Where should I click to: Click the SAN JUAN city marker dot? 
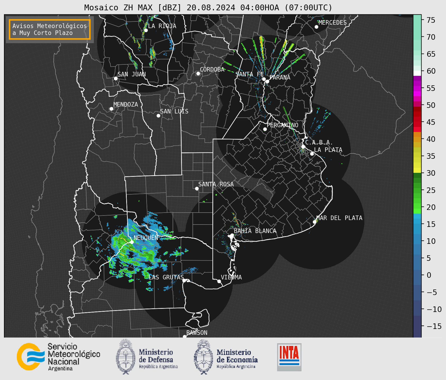[x=116, y=78]
